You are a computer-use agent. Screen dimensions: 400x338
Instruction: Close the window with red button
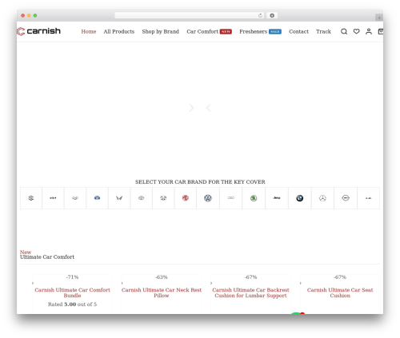pos(23,15)
